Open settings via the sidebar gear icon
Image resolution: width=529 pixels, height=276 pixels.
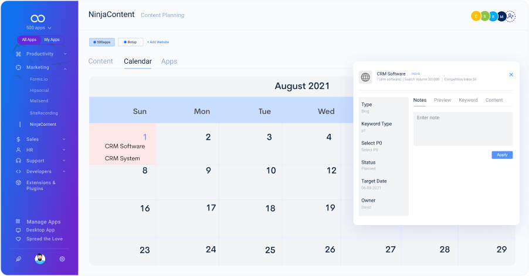click(62, 259)
